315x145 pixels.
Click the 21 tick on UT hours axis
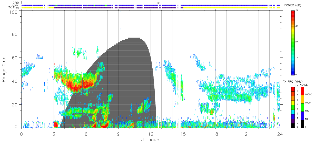click(248, 134)
